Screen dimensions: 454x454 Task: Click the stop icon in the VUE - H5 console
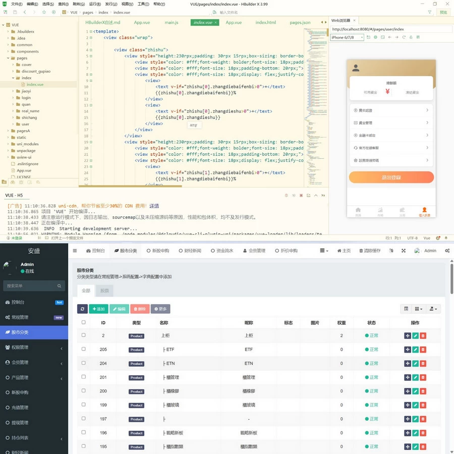click(x=301, y=195)
